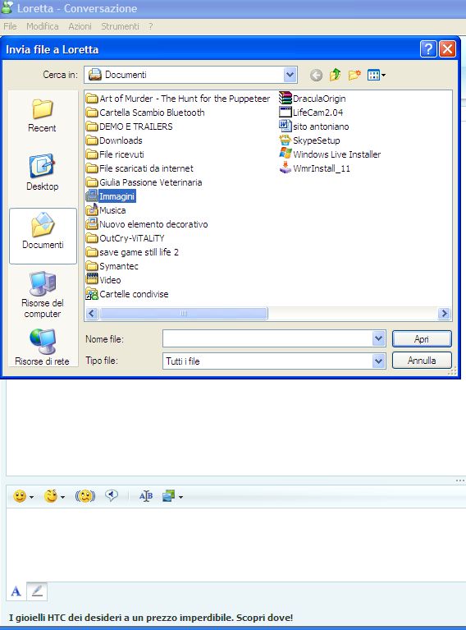Select DEMO E TRAILERS folder
The width and height of the screenshot is (466, 630).
click(130, 126)
